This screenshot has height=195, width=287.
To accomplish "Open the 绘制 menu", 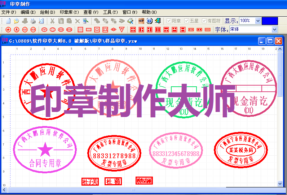I will pyautogui.click(x=48, y=12).
